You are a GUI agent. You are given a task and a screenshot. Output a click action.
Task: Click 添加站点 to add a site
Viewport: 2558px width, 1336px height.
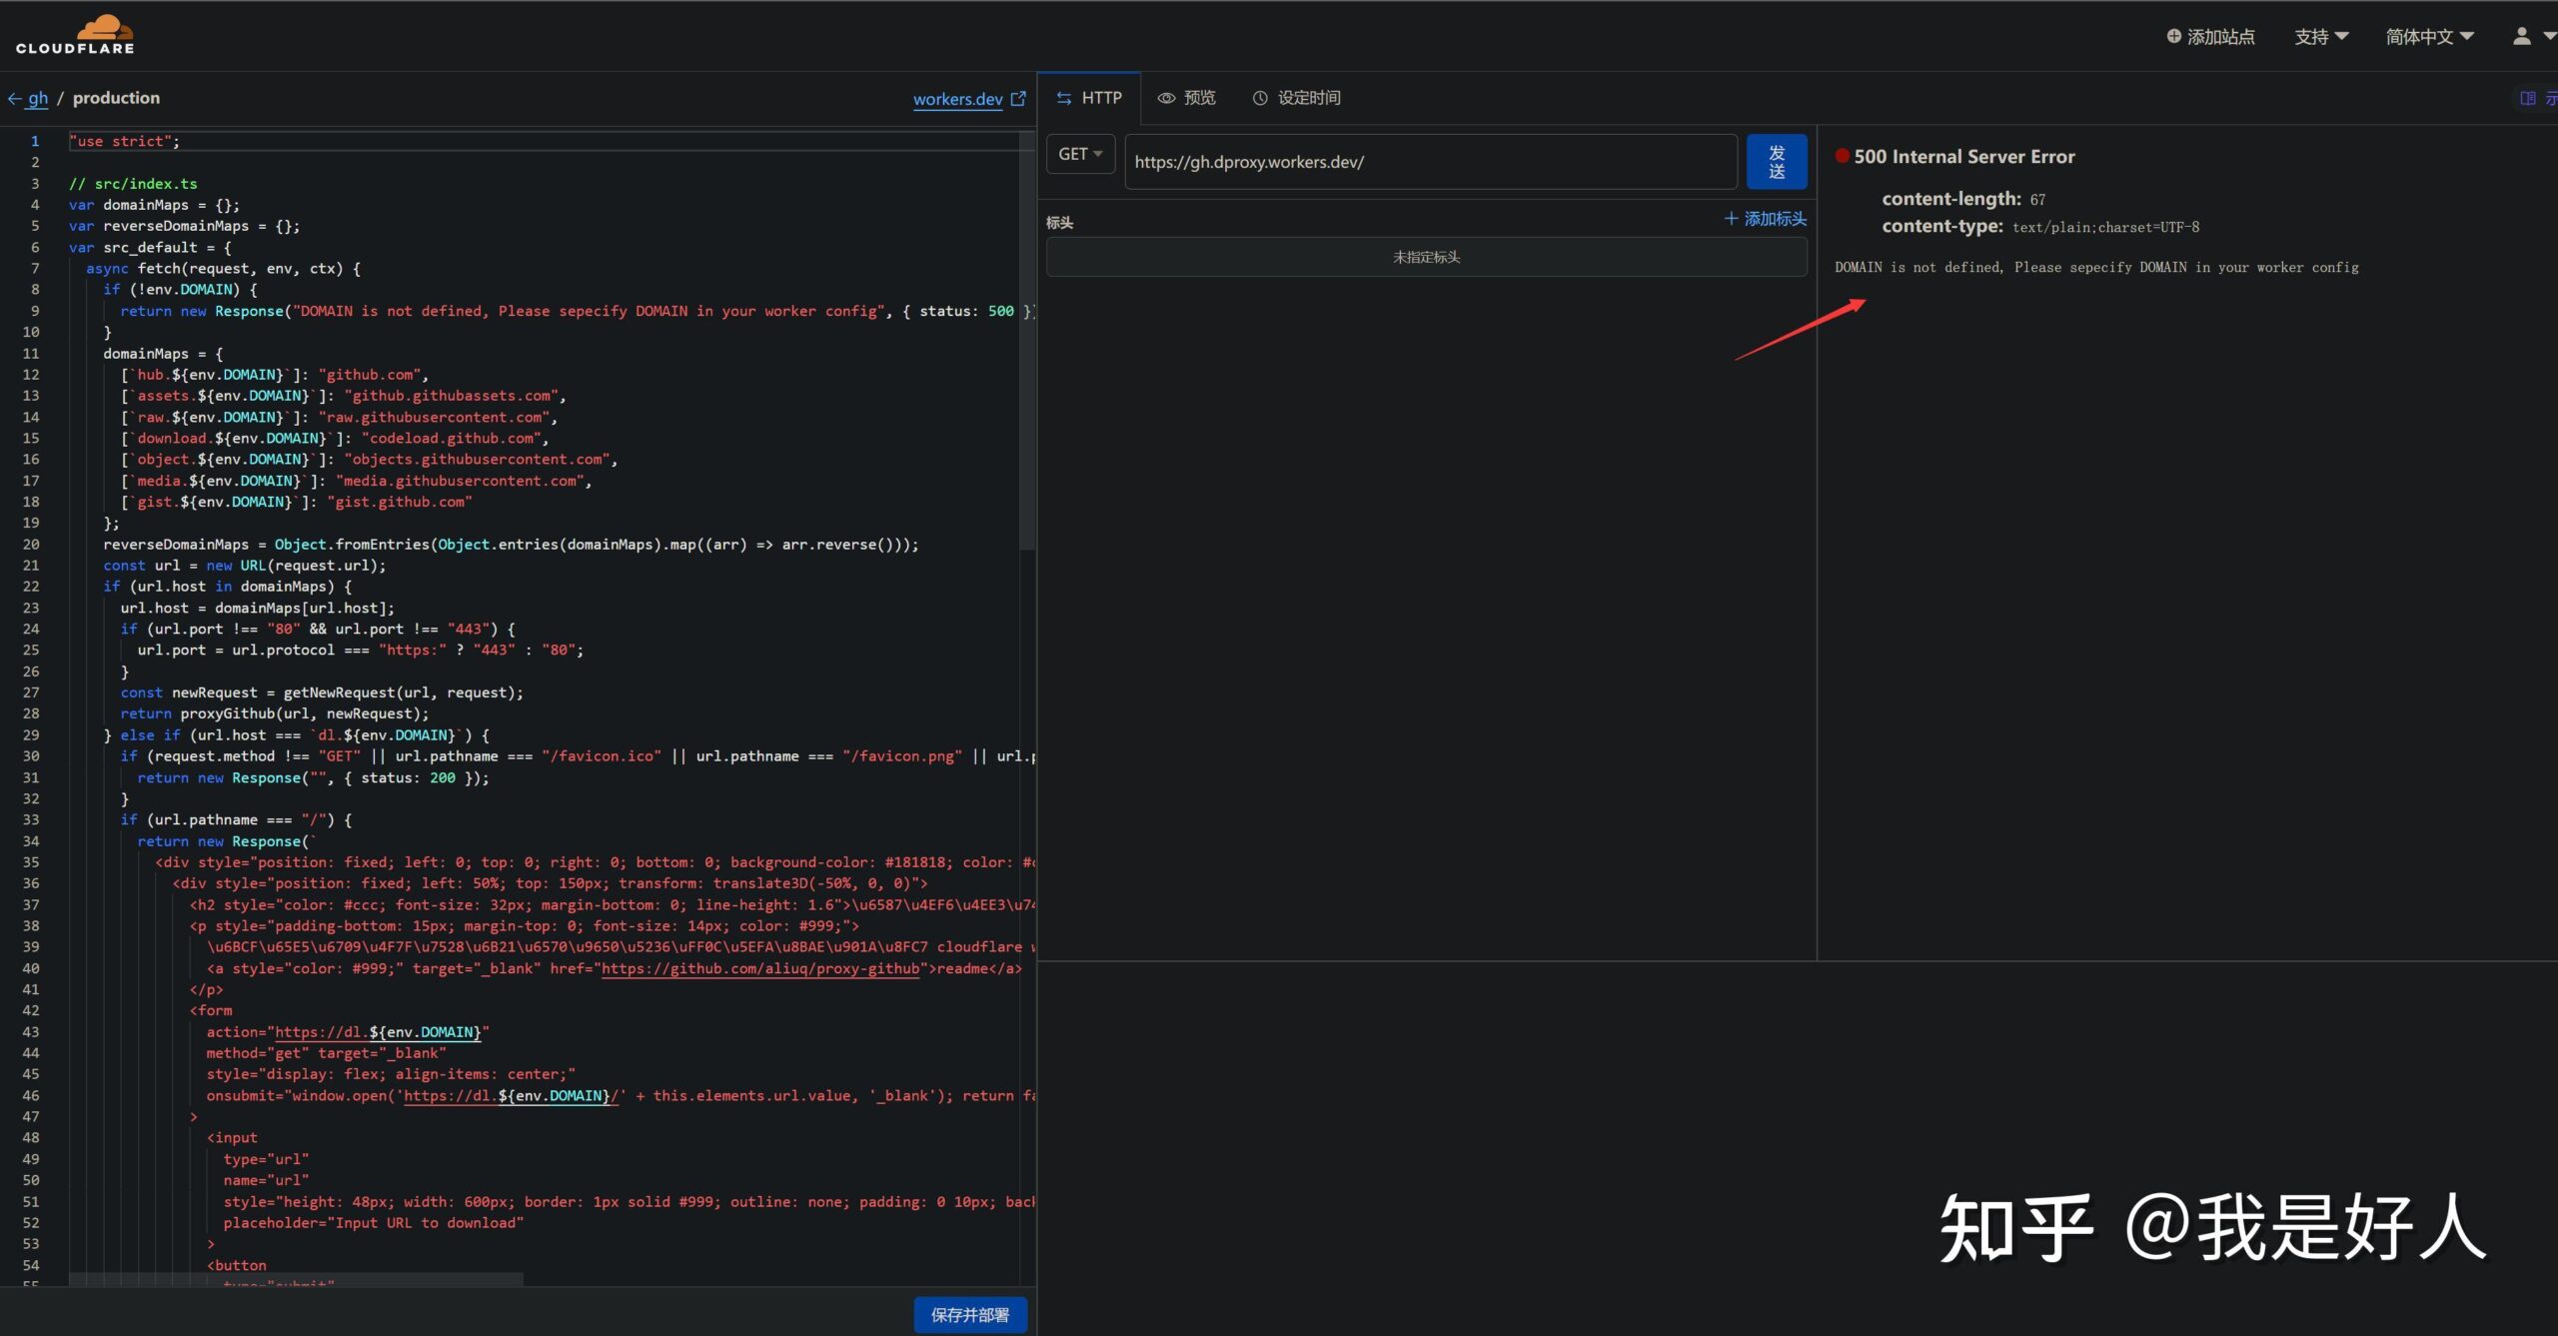[x=2210, y=37]
